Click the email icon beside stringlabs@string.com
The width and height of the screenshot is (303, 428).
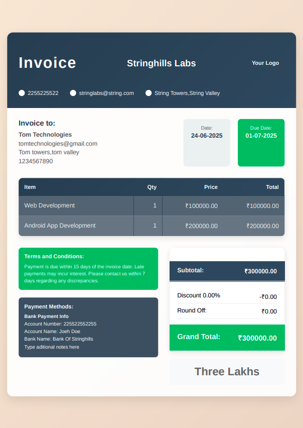point(73,93)
